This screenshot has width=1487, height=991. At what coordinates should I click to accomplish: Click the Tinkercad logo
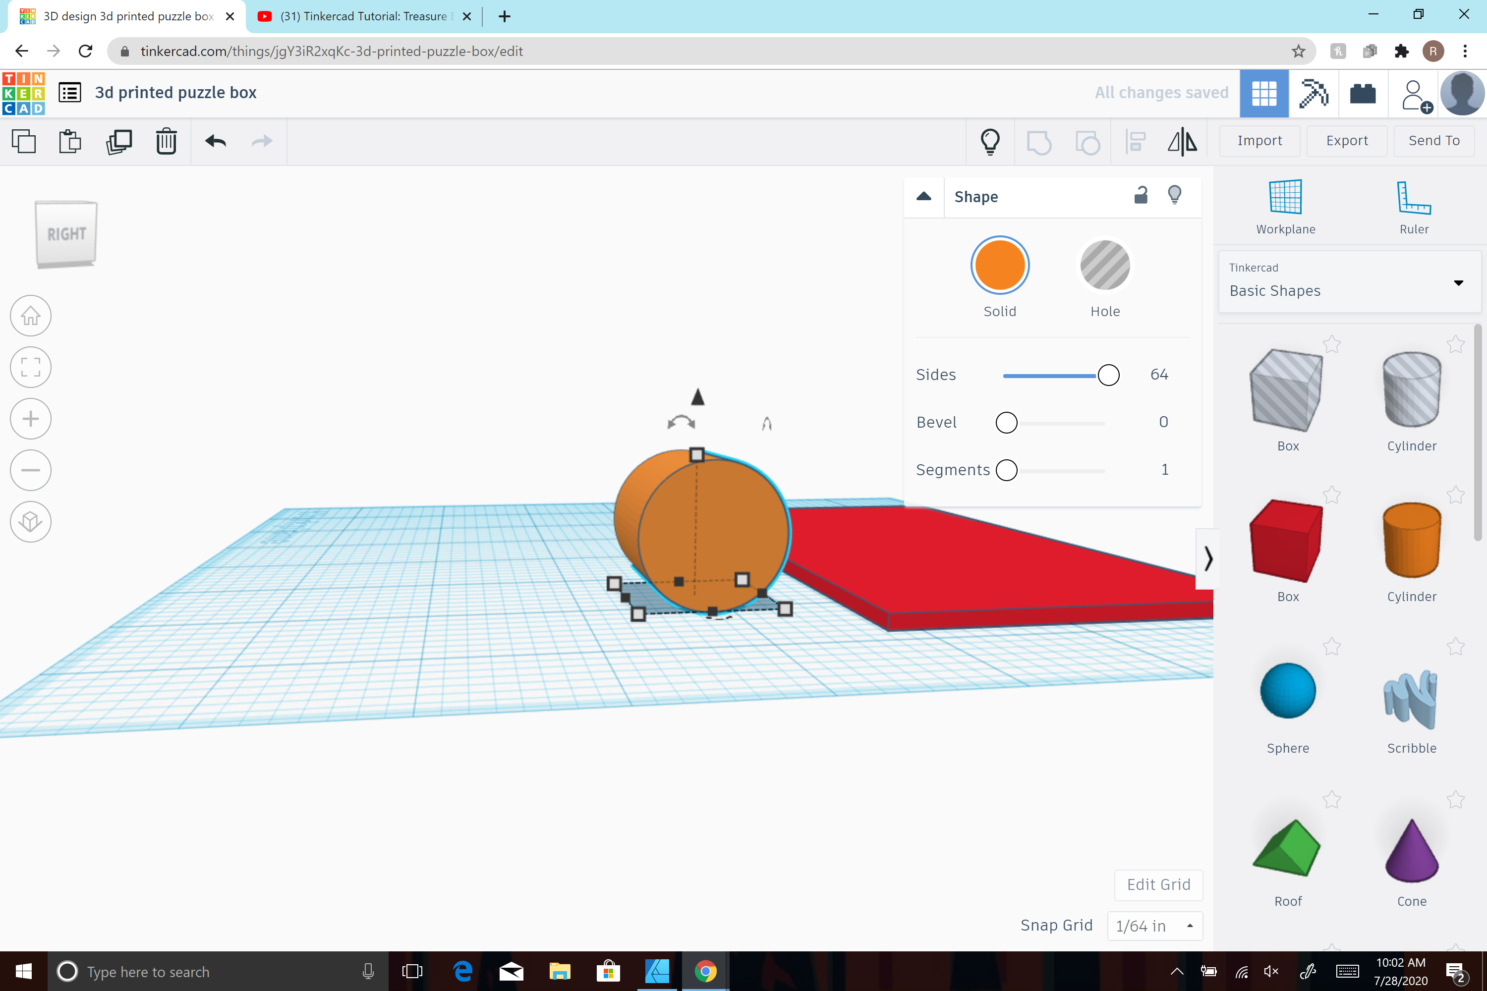pos(24,93)
